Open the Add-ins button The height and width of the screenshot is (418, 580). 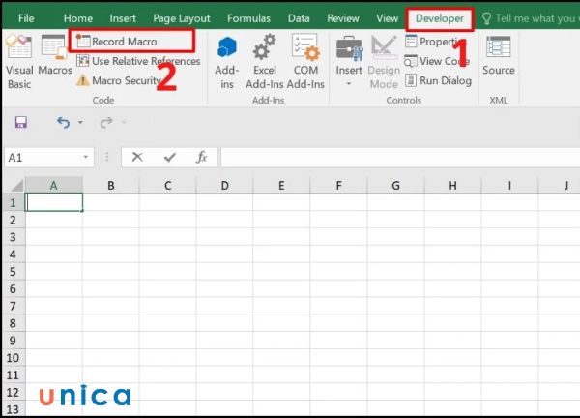pos(227,62)
